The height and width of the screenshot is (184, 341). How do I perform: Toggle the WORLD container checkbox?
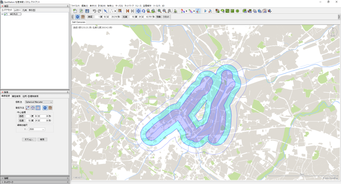point(6,14)
